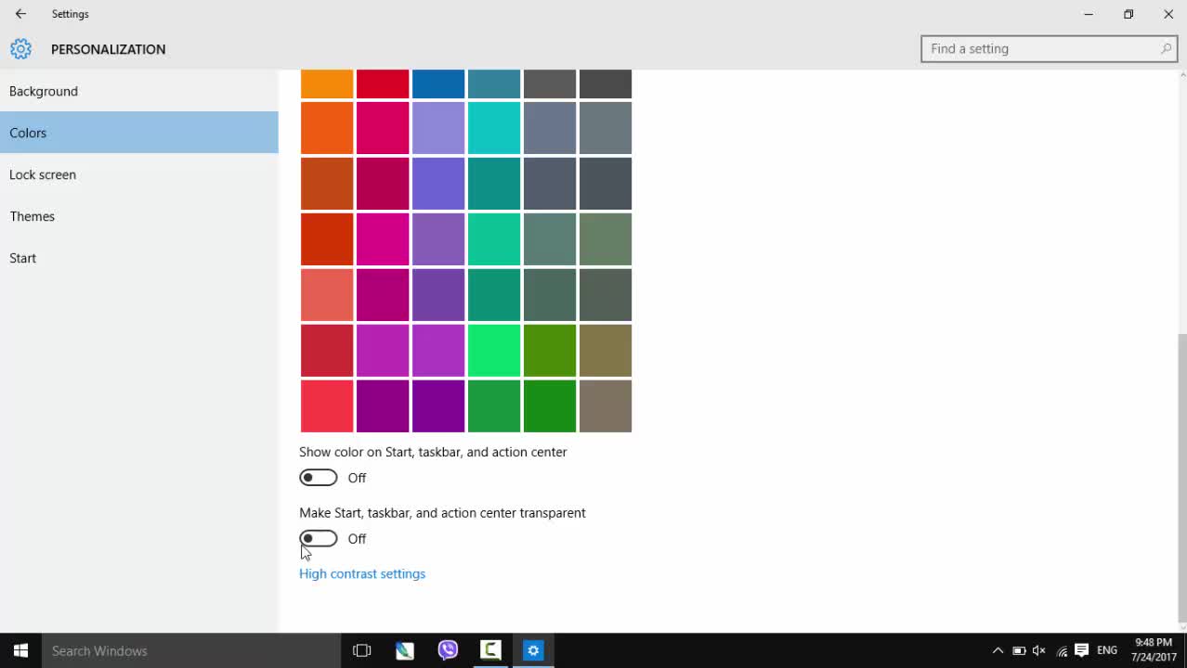Open the Windows Start menu

click(20, 650)
